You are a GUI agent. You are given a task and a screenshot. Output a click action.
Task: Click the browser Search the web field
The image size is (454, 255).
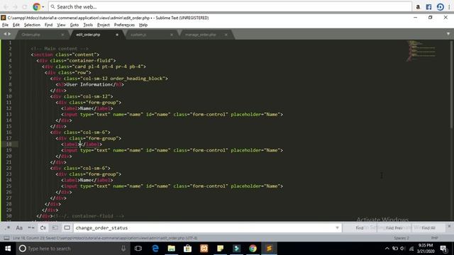[230, 6]
